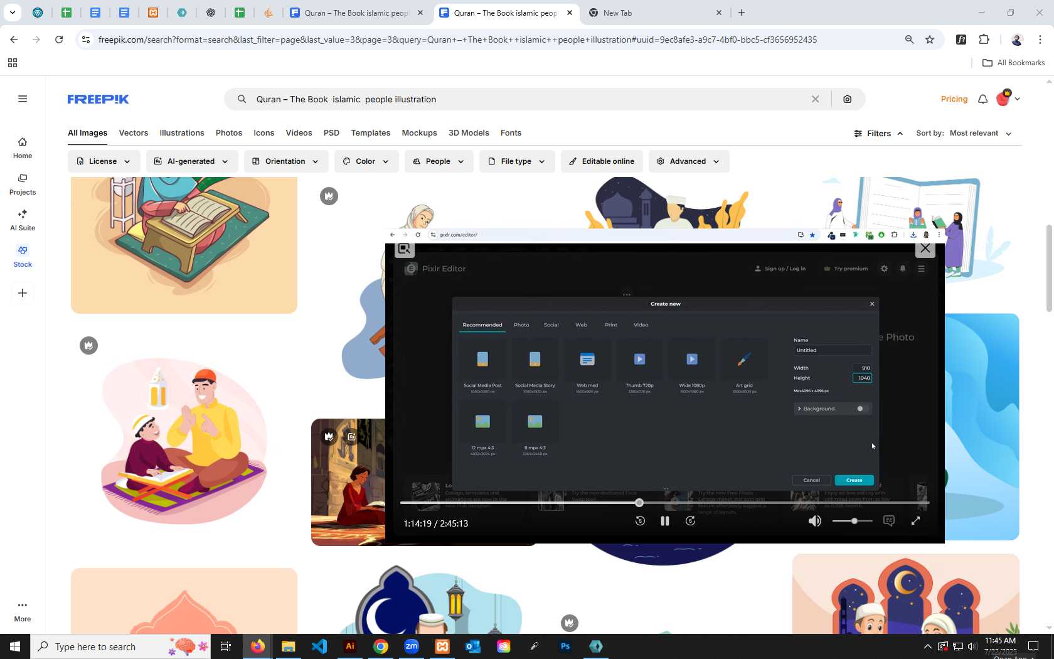Open woman reading Quran on stand illustration

[184, 245]
